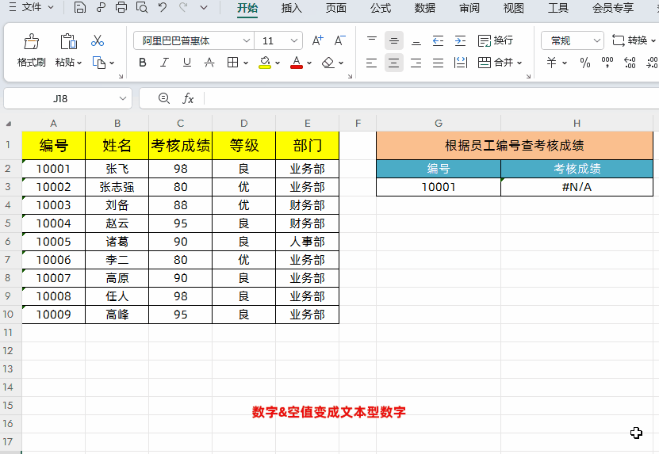
Task: Click the Paste (粘贴) clipboard icon
Action: pos(68,41)
